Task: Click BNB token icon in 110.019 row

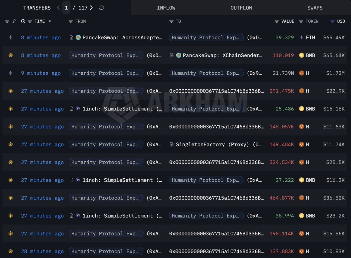Action: point(302,55)
